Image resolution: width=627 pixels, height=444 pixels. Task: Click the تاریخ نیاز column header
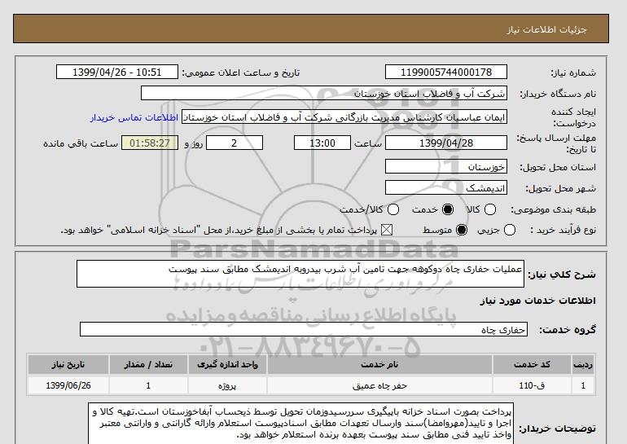pyautogui.click(x=68, y=364)
